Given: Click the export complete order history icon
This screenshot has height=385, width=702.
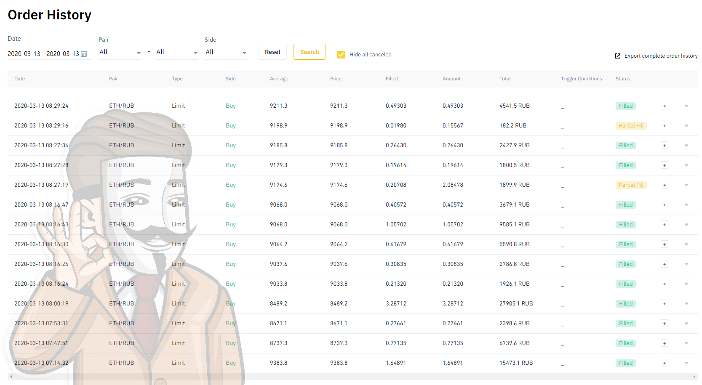Looking at the screenshot, I should (x=618, y=56).
